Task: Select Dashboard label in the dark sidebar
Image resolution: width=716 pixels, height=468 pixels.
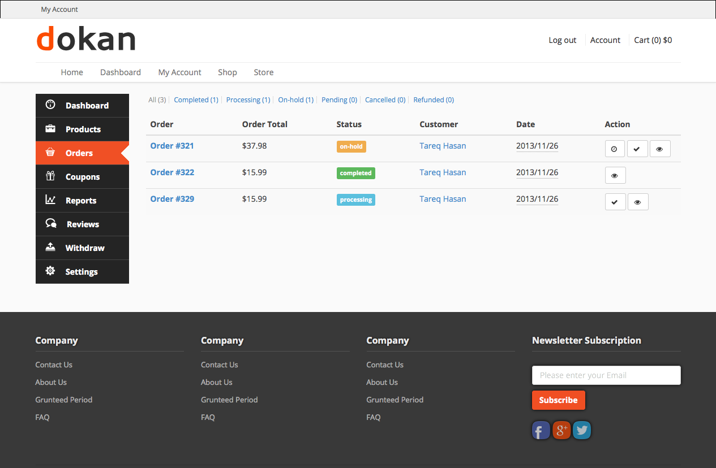Action: (x=87, y=106)
